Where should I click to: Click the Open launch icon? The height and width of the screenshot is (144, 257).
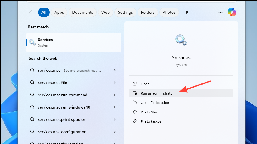tap(135, 84)
